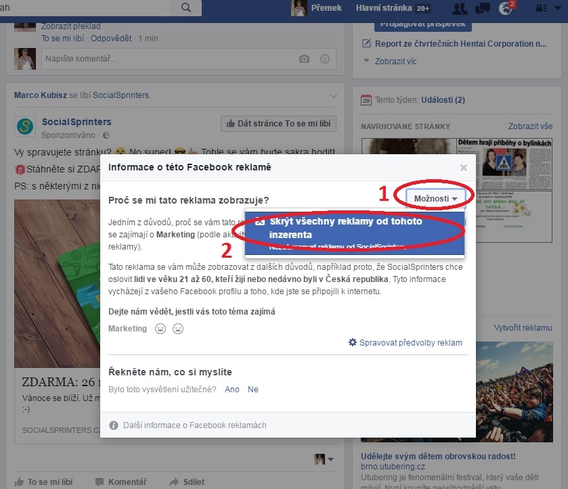Click Dát stránce To se mi líbí button
The image size is (568, 489).
point(278,124)
